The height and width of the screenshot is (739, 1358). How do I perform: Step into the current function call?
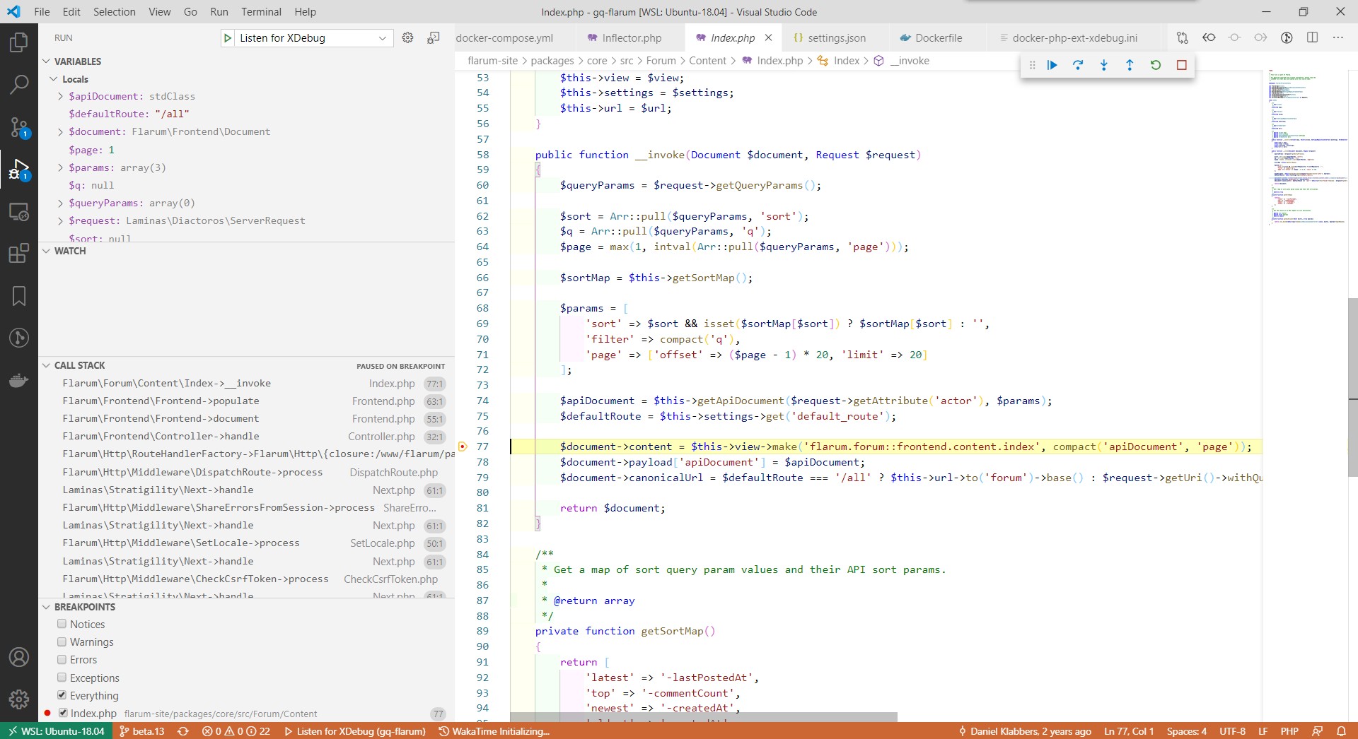tap(1103, 65)
